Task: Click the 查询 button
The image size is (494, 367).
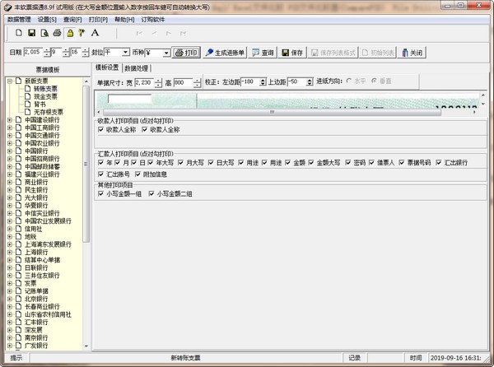Action: pos(263,53)
